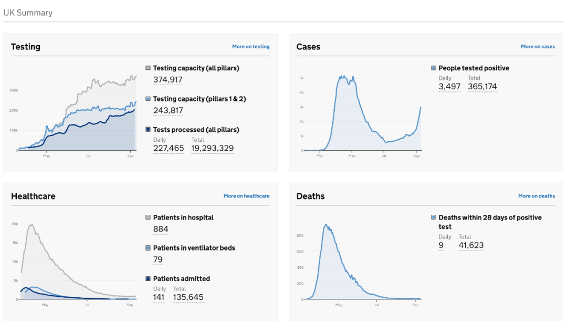The image size is (567, 323).
Task: Follow the More on healthcare link
Action: pos(246,196)
